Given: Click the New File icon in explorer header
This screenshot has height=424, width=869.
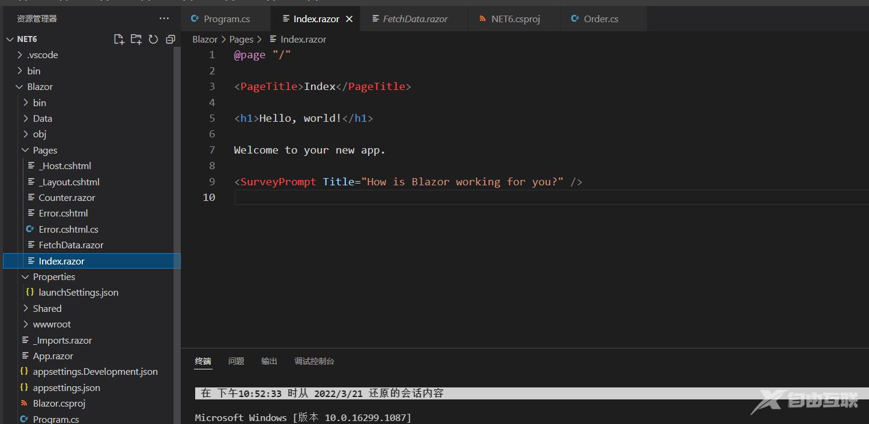Looking at the screenshot, I should [x=119, y=40].
